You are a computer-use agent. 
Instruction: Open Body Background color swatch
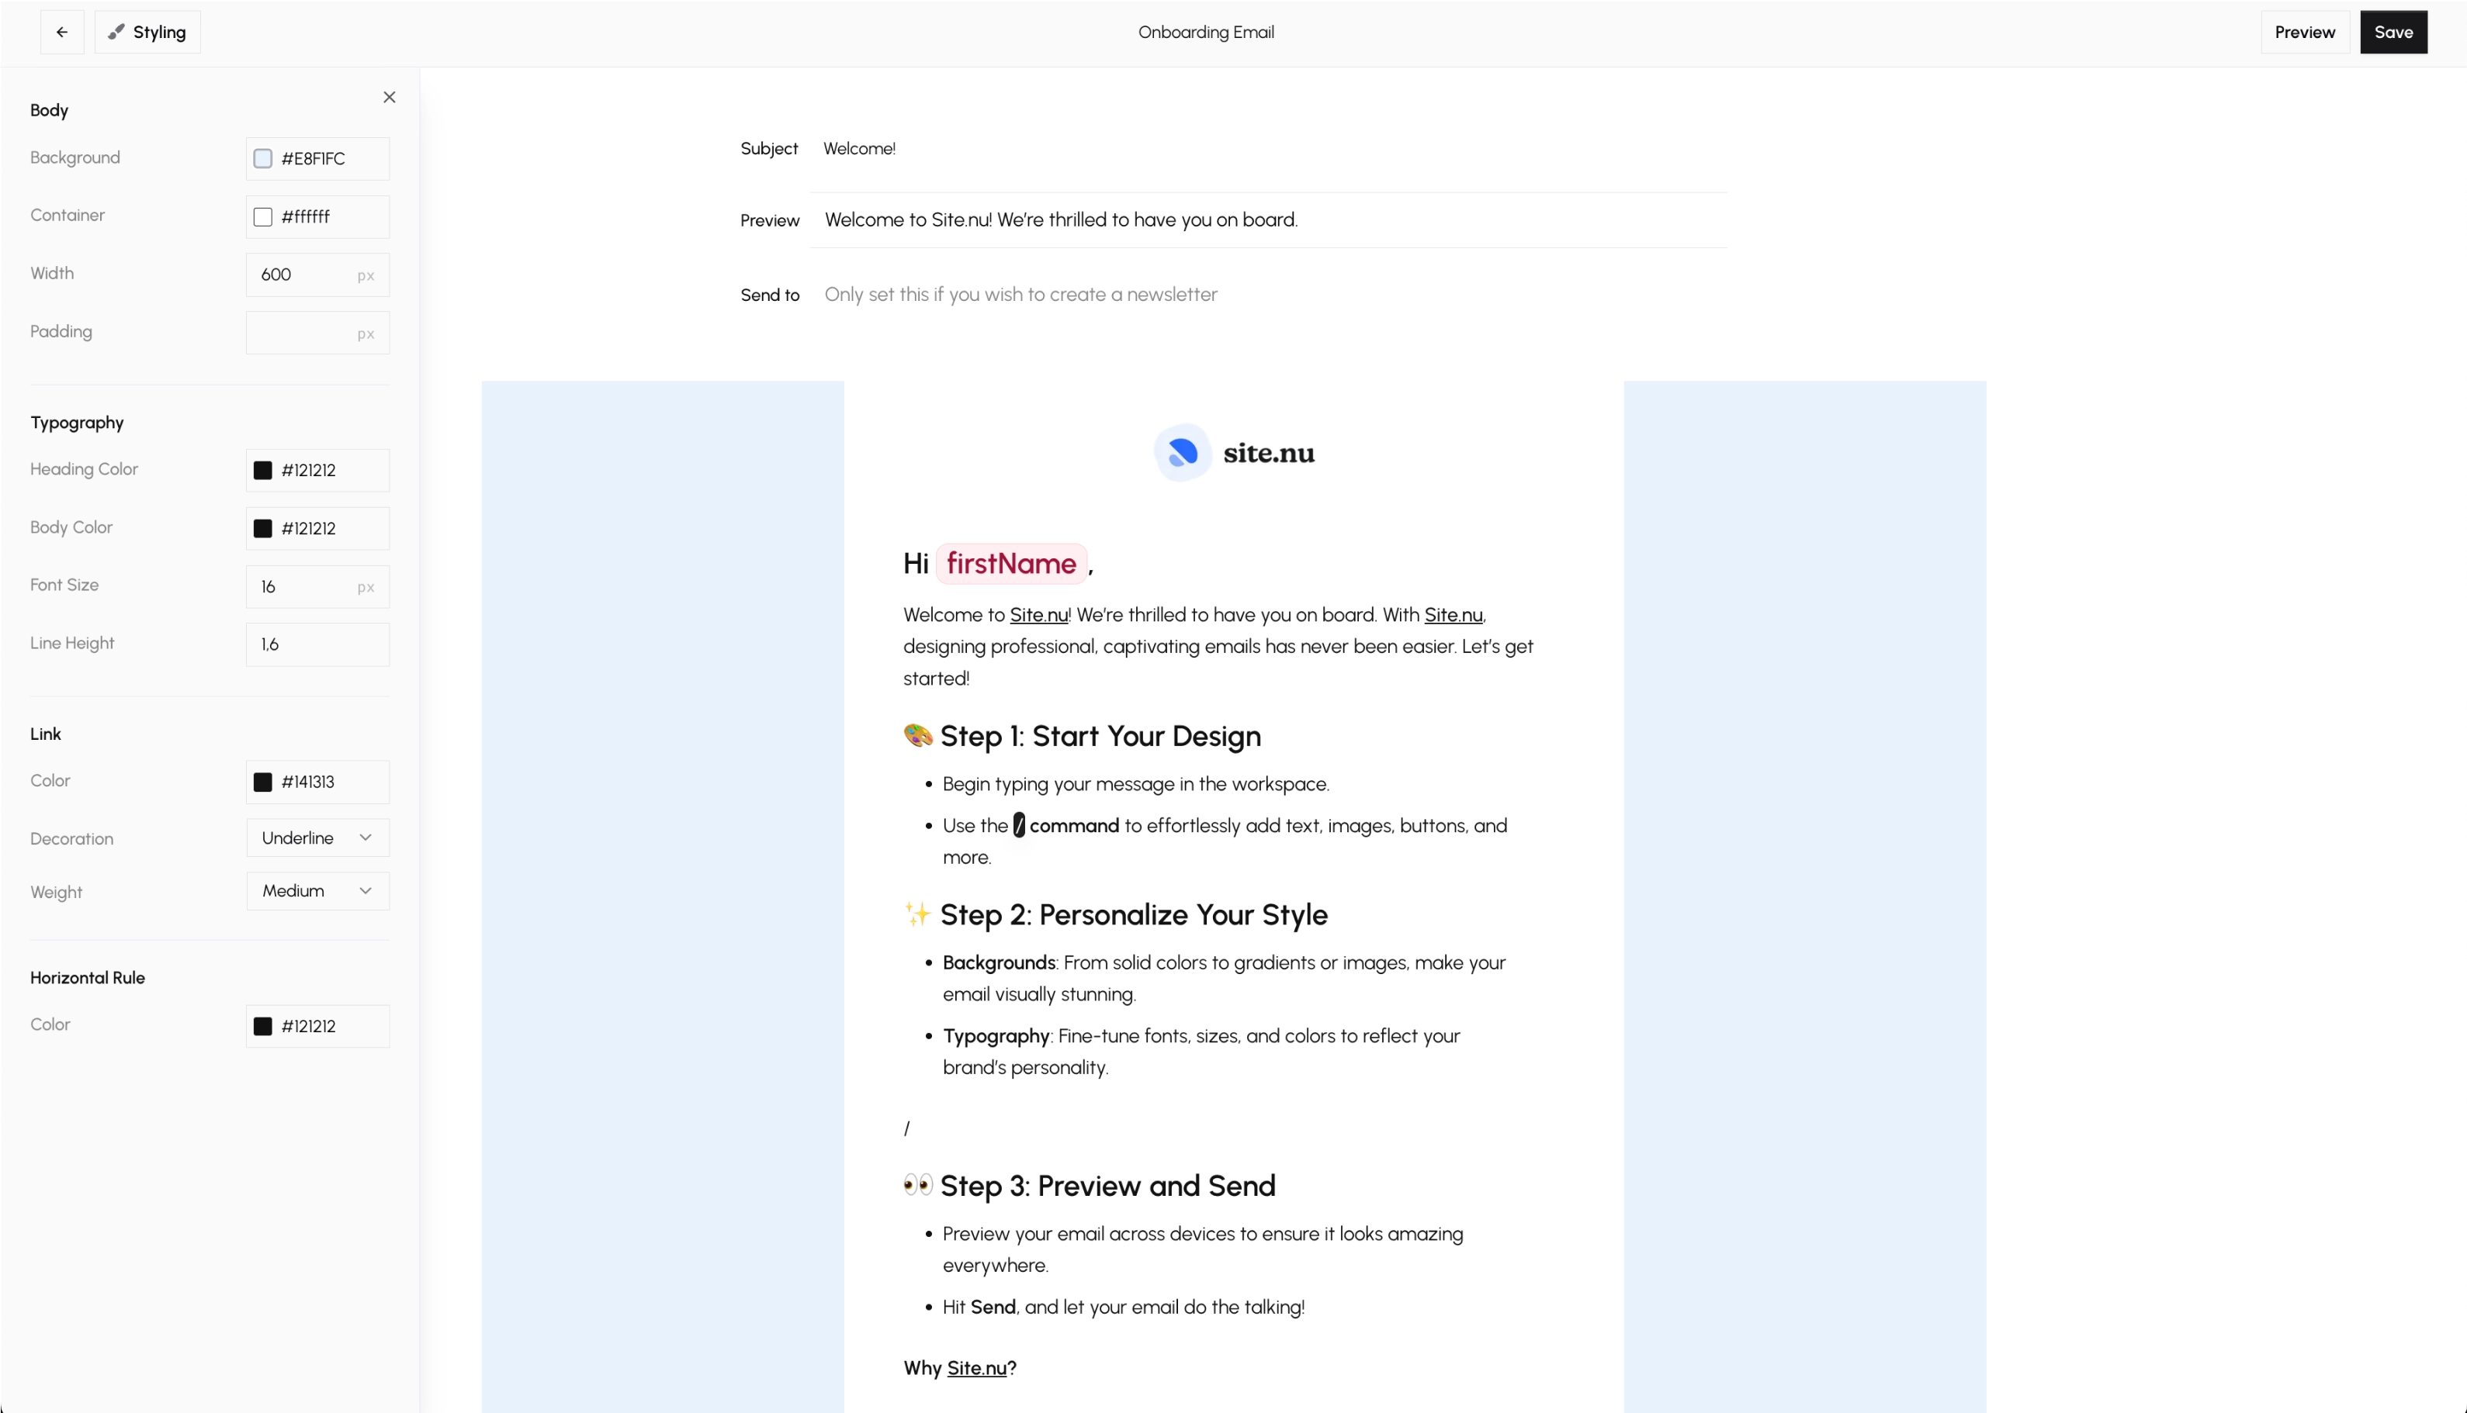[263, 159]
